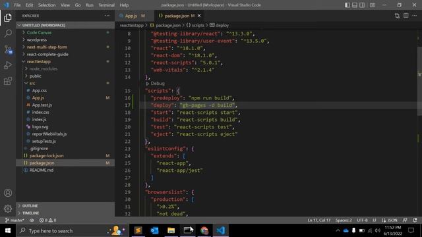Click the taskbar search box
Screen dimensions: 422x237
click(73, 230)
